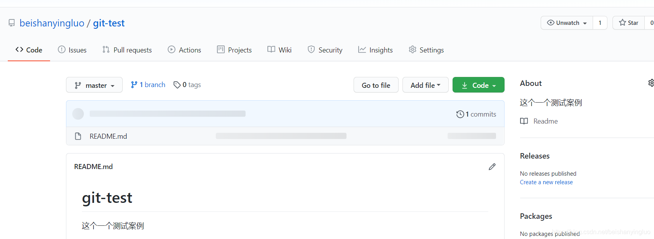Open the Security tab

(x=325, y=50)
